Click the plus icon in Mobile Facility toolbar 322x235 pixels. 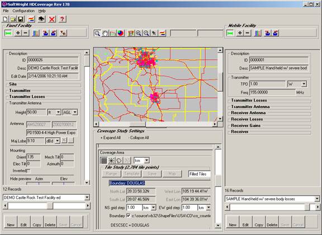pos(240,33)
